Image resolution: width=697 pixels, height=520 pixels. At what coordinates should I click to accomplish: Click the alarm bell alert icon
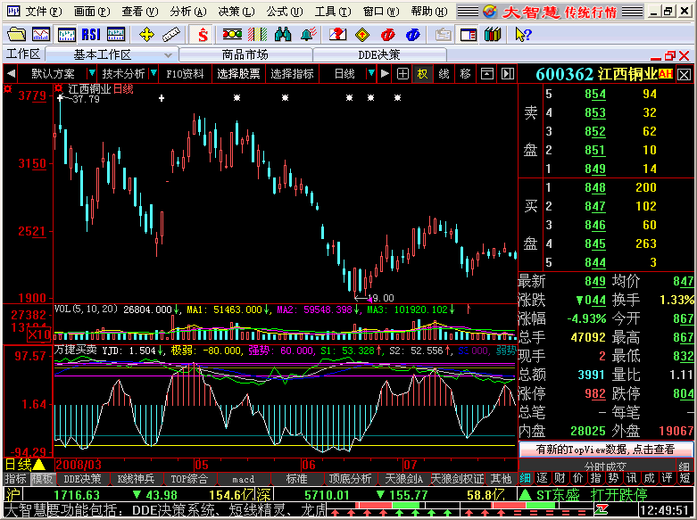[x=308, y=34]
